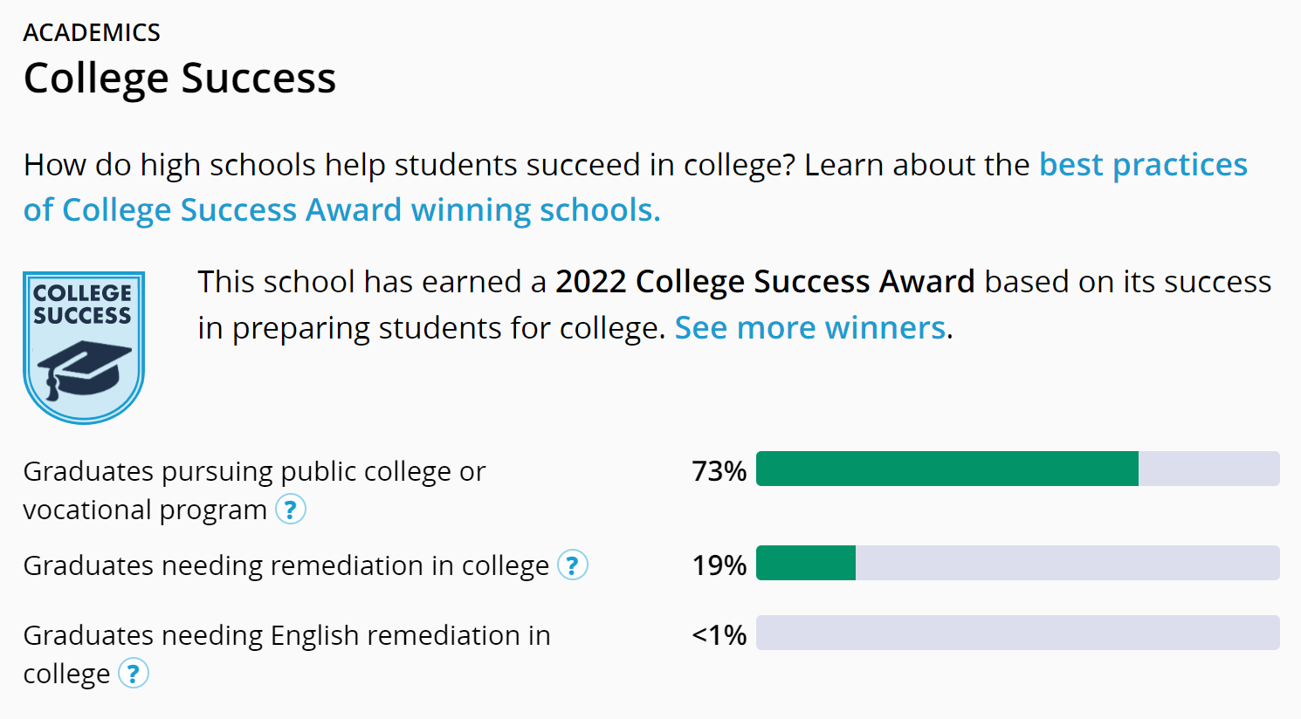Follow the See more winners link
The image size is (1301, 719).
coord(809,328)
